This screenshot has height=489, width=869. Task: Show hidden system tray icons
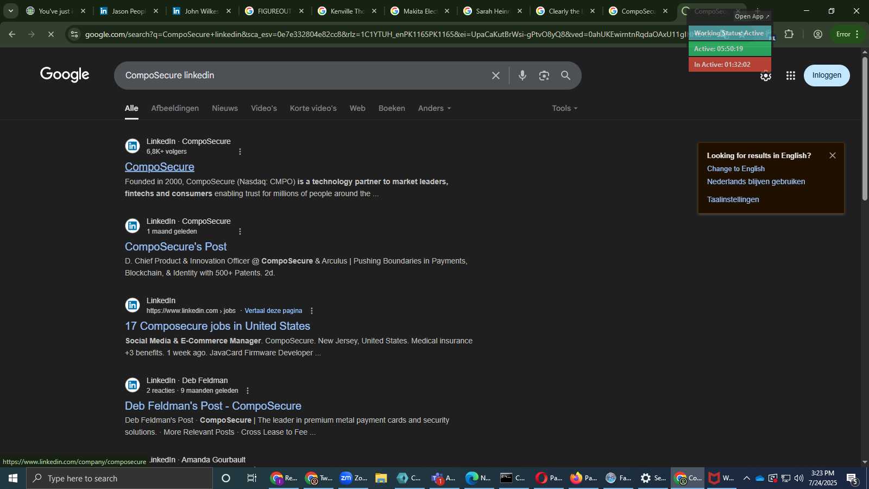747,478
